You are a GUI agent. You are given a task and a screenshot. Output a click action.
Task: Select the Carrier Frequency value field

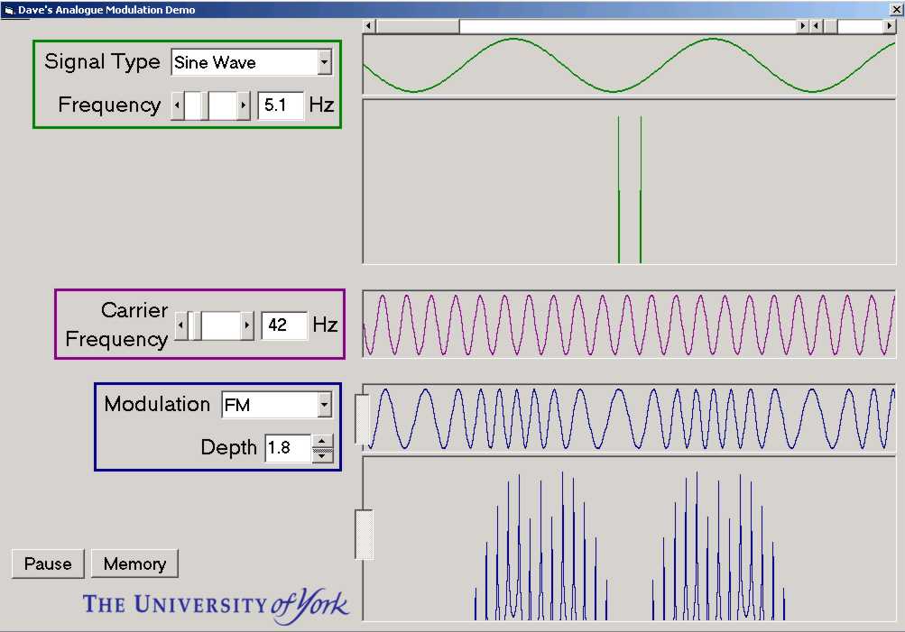pos(284,325)
